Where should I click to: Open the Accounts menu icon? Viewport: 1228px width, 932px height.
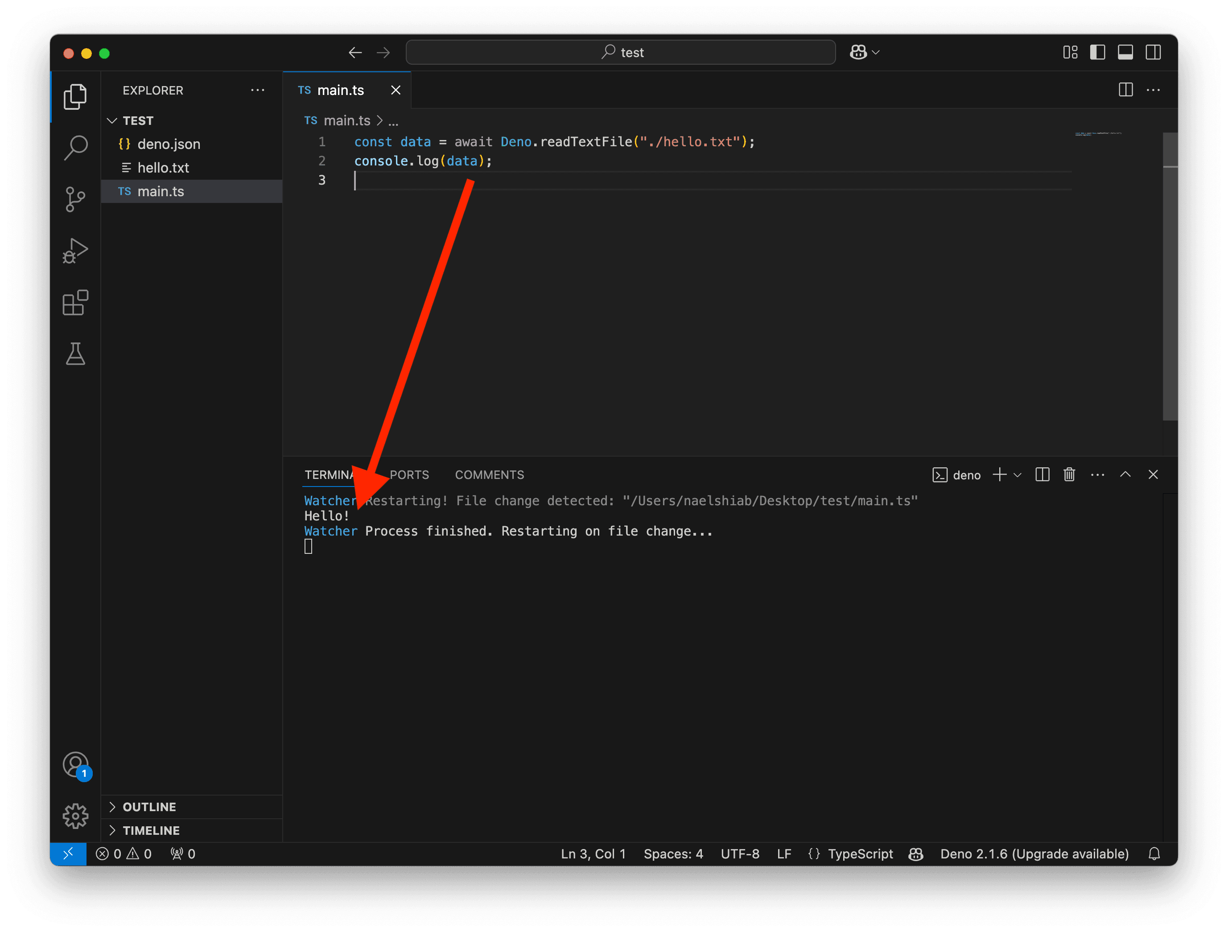click(75, 766)
